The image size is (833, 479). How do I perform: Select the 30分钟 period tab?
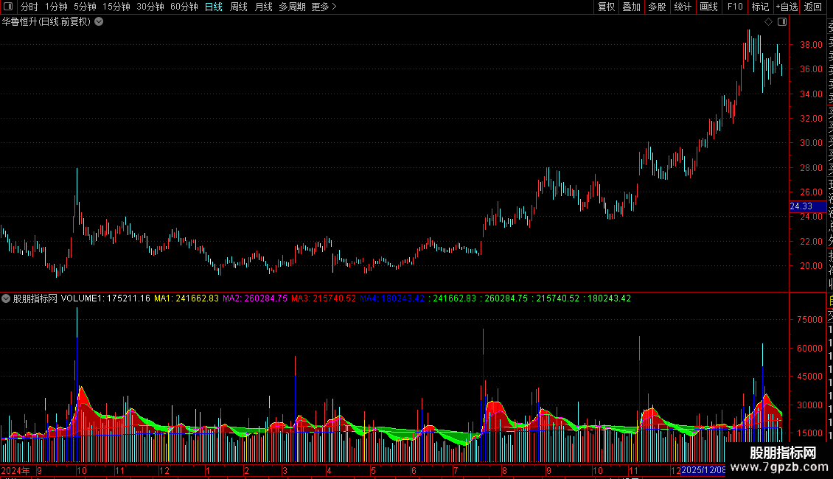(150, 7)
